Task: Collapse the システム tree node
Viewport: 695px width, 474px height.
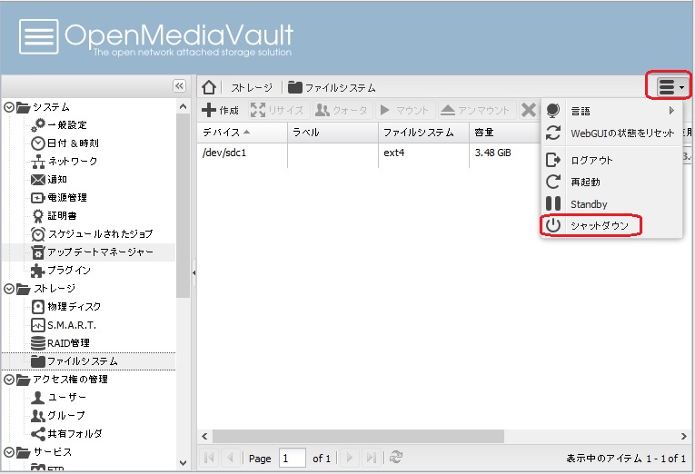Action: tap(9, 107)
